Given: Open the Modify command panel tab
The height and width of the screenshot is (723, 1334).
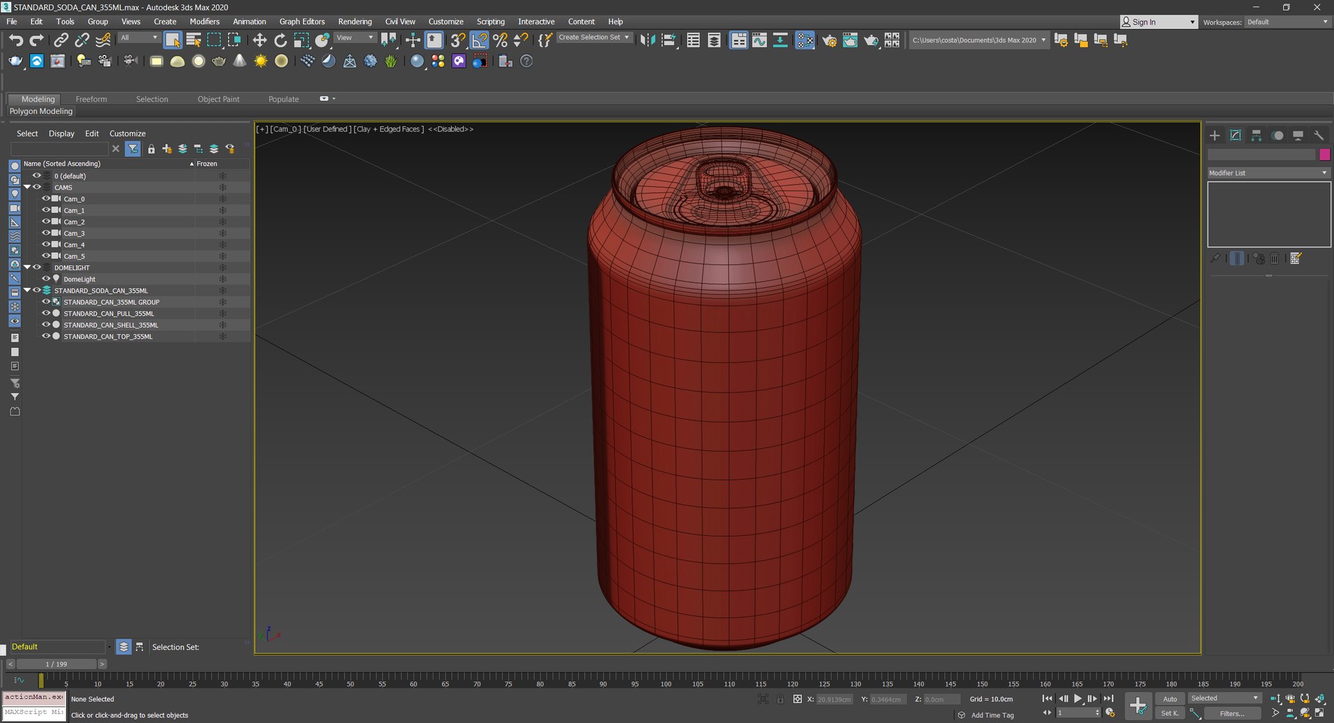Looking at the screenshot, I should tap(1235, 135).
